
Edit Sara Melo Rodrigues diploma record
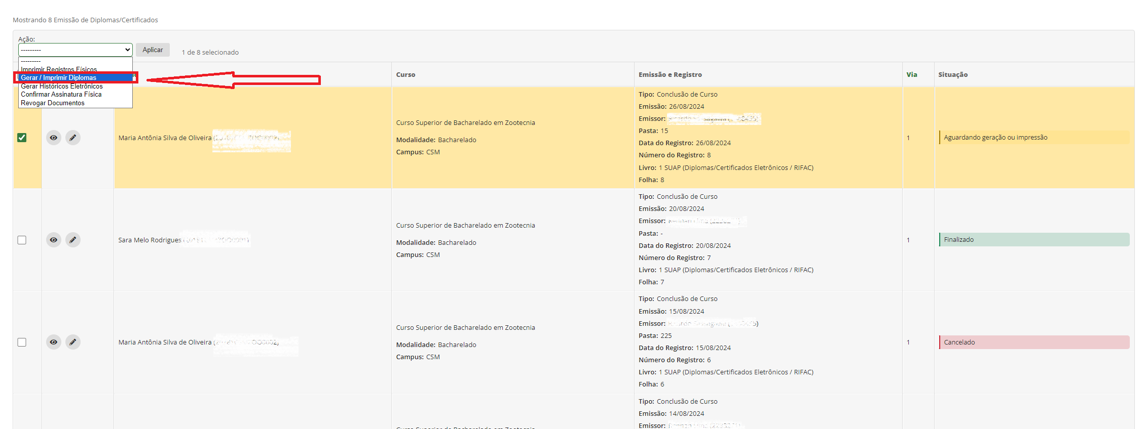[73, 240]
